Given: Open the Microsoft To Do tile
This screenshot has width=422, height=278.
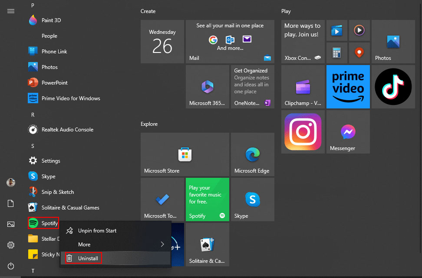Looking at the screenshot, I should [x=162, y=199].
